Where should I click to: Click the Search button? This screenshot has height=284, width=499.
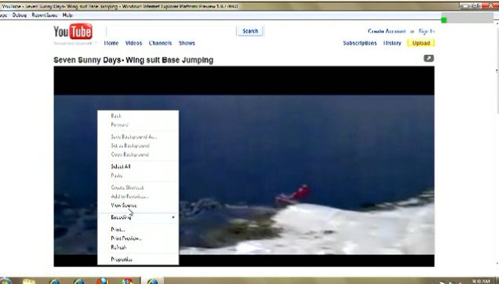click(x=250, y=31)
